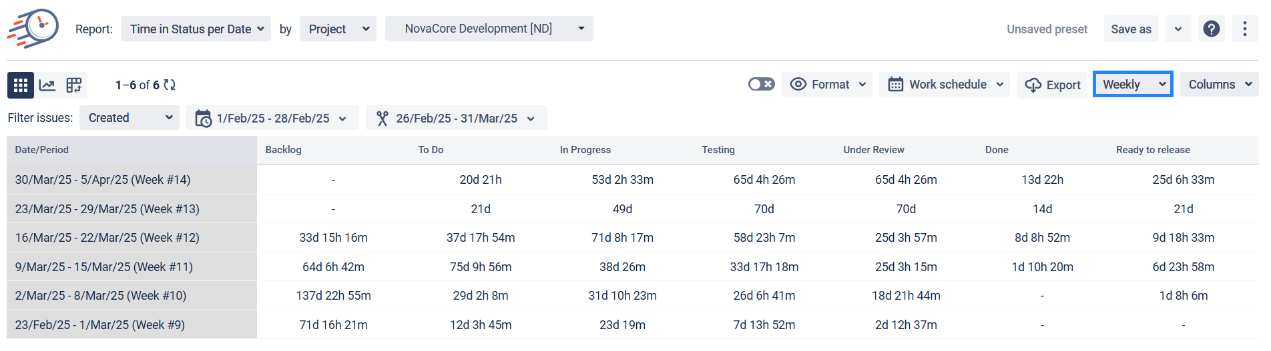Open the Weekly period dropdown

point(1133,85)
